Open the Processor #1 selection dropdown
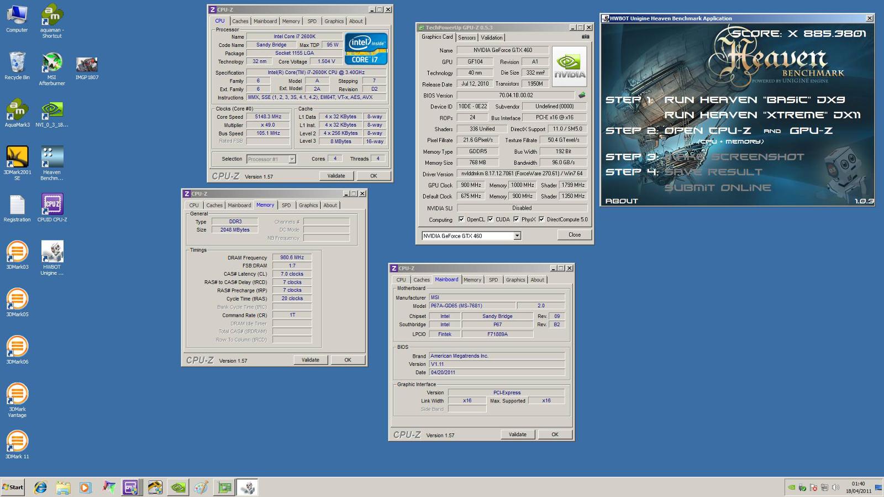This screenshot has height=497, width=884. coord(292,159)
